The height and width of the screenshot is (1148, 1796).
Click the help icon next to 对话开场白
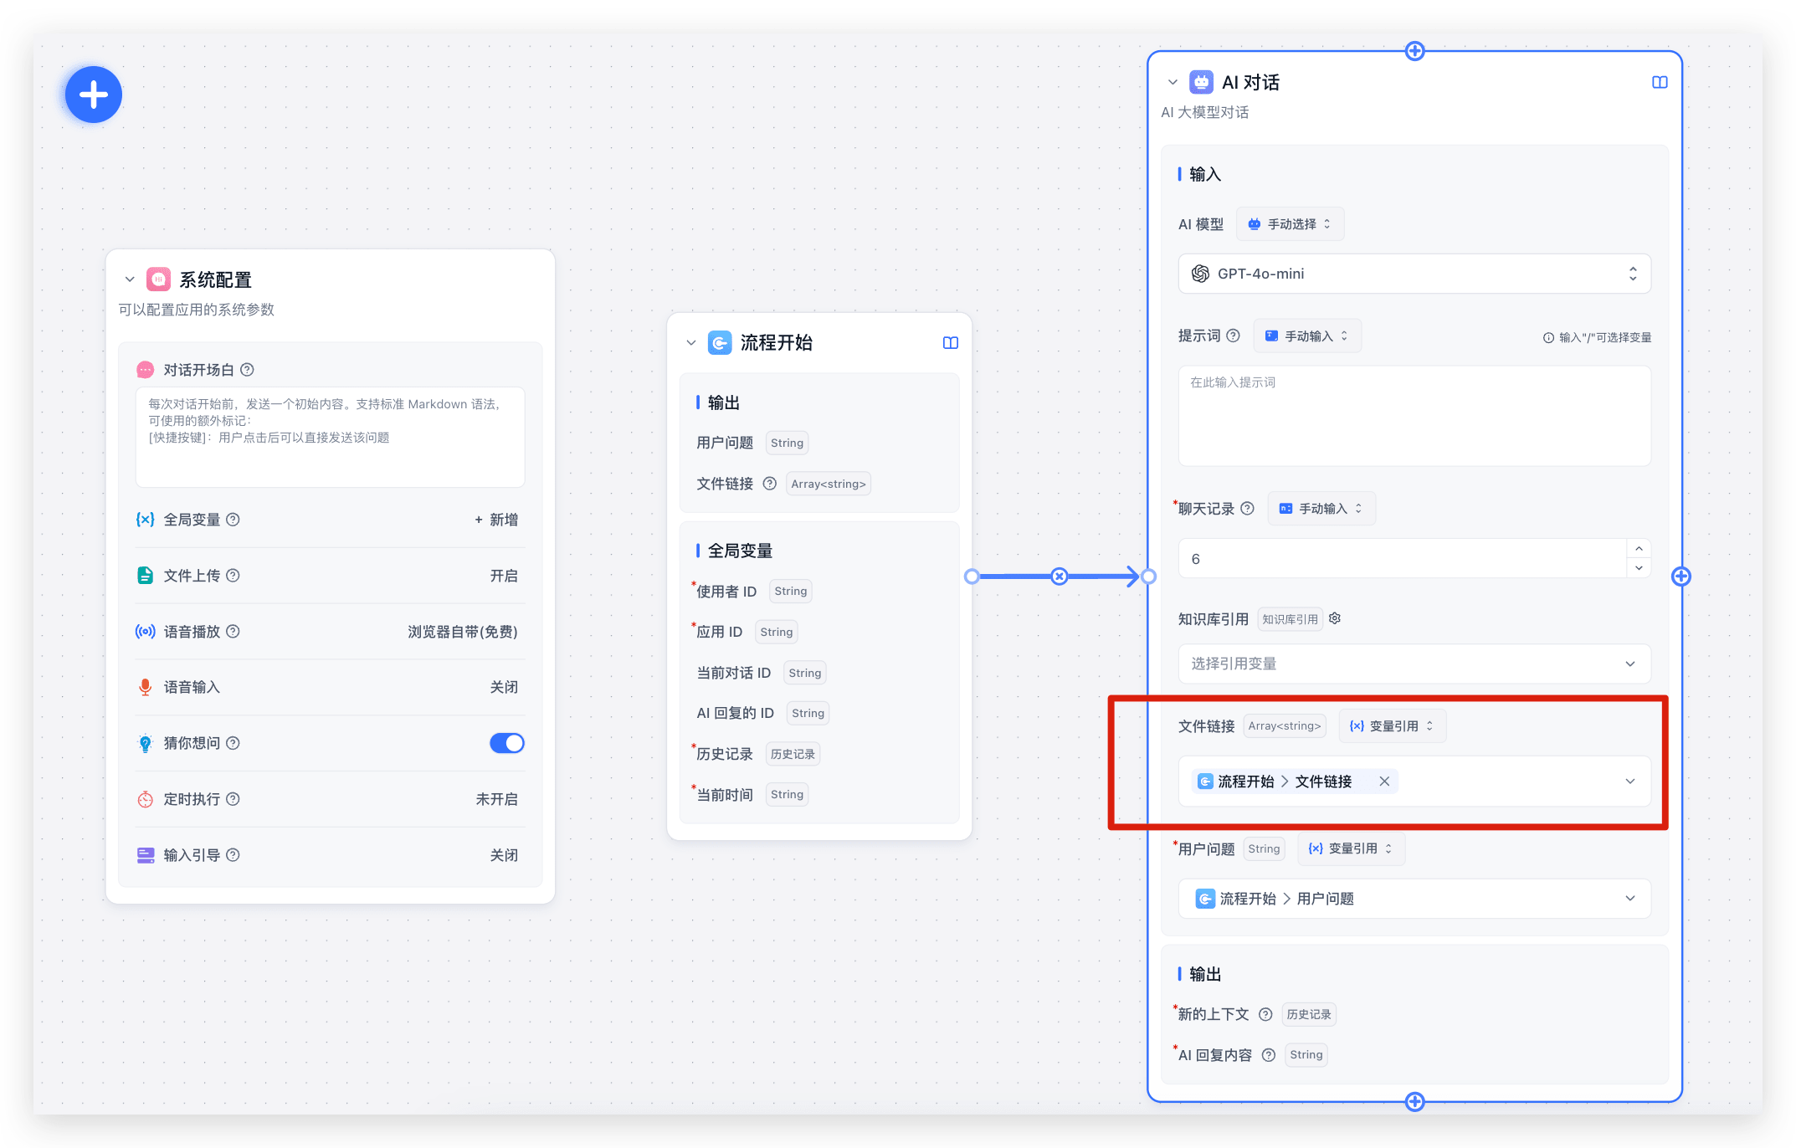pyautogui.click(x=247, y=370)
